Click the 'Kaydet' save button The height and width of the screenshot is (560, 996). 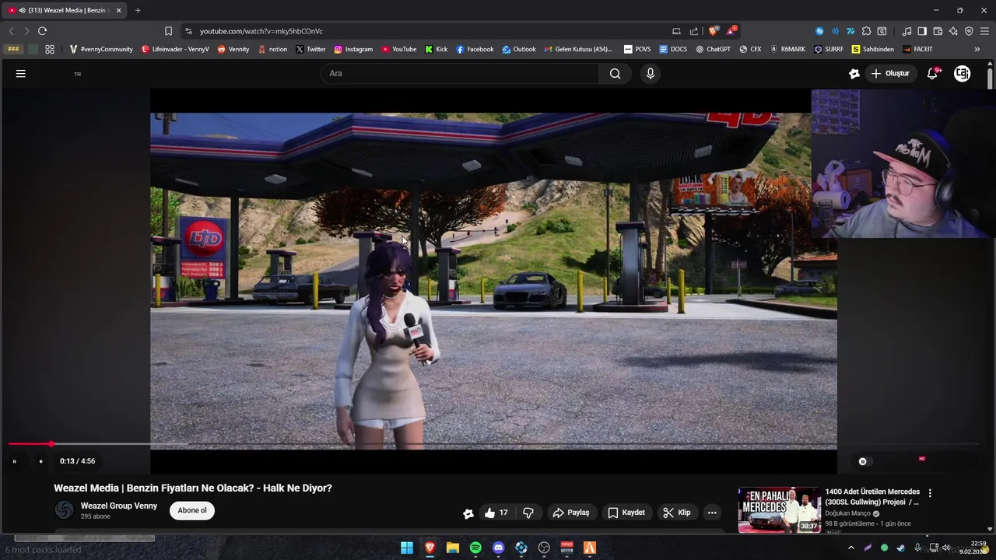(626, 513)
